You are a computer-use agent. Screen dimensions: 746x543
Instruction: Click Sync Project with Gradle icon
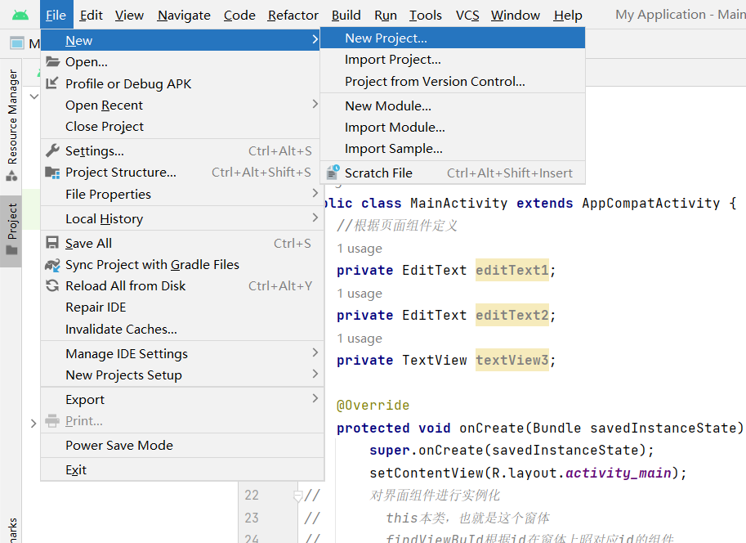(x=53, y=265)
